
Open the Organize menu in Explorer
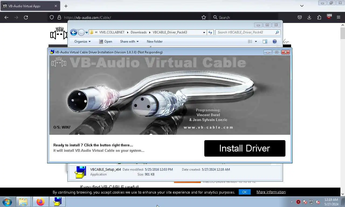click(x=82, y=42)
